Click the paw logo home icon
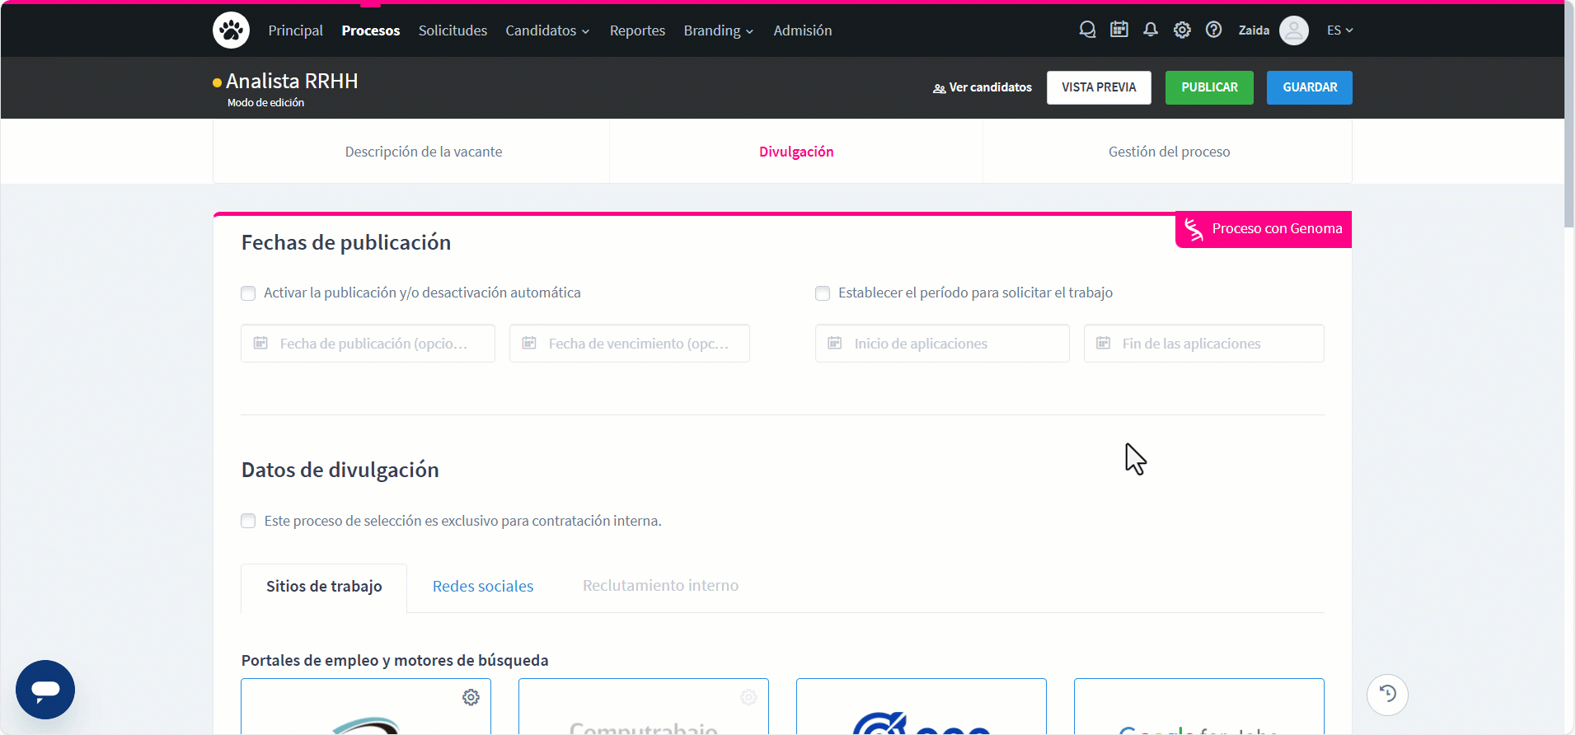1576x735 pixels. click(x=231, y=30)
